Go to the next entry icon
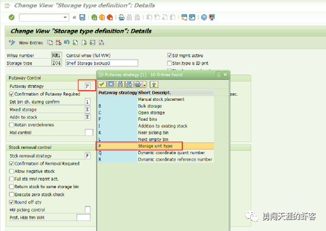This screenshot has width=326, height=231. pyautogui.click(x=84, y=43)
